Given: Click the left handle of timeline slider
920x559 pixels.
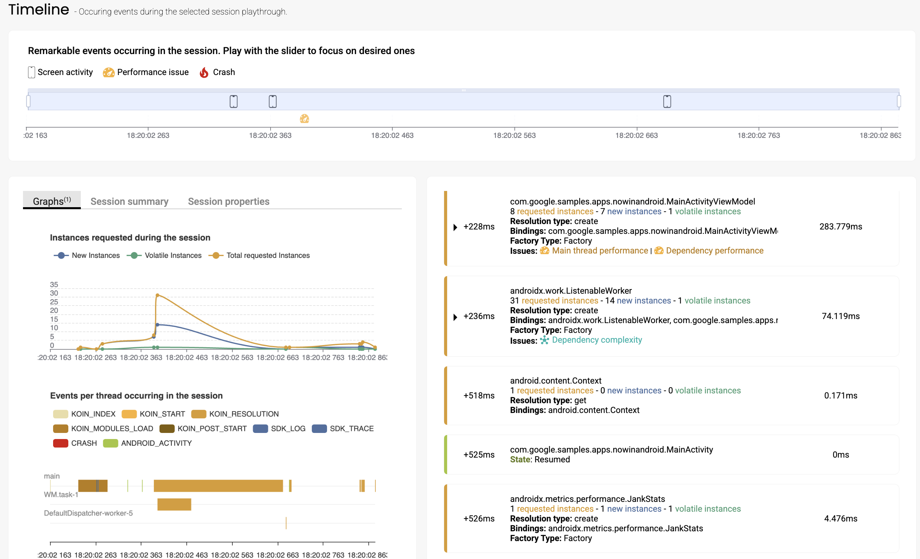Looking at the screenshot, I should point(28,101).
